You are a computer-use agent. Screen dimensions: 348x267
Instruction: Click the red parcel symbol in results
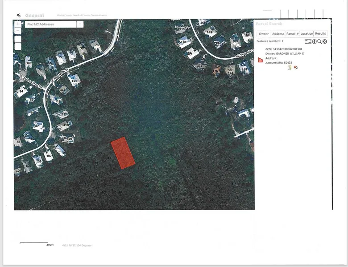(261, 60)
